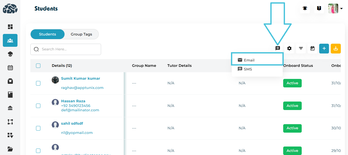Click the blue plus add student button
Image resolution: width=348 pixels, height=155 pixels.
[324, 48]
